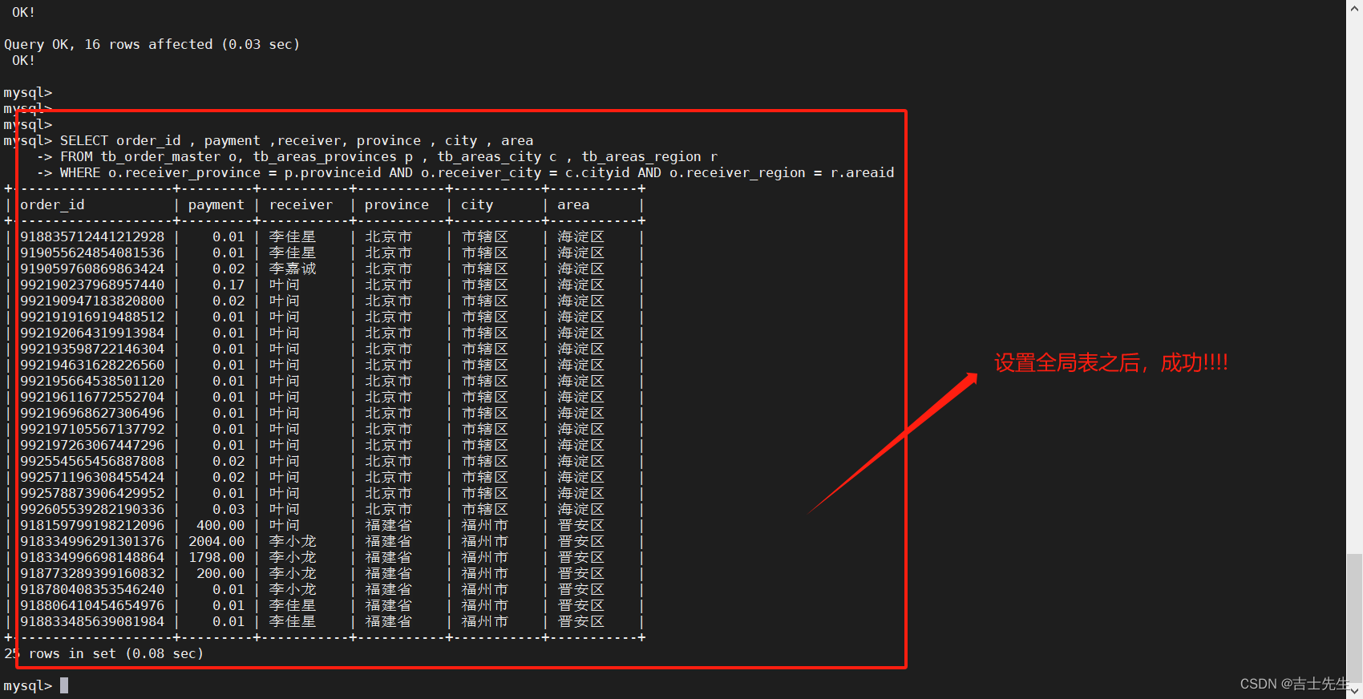The width and height of the screenshot is (1363, 699).
Task: Click order id 918334996291301376
Action: pos(92,541)
